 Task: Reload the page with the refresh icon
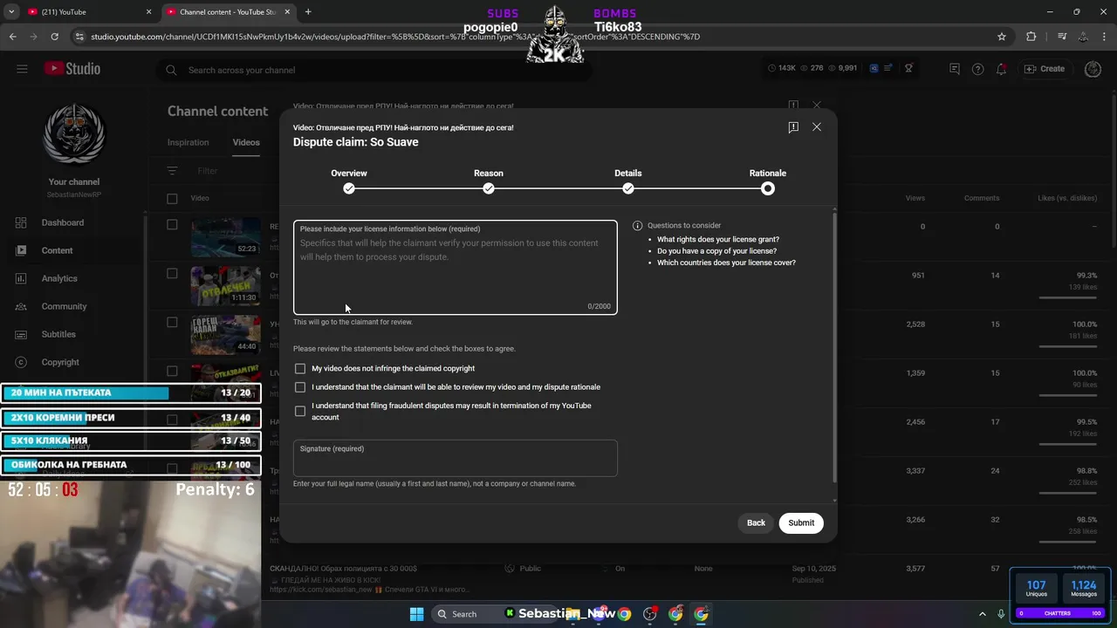54,37
